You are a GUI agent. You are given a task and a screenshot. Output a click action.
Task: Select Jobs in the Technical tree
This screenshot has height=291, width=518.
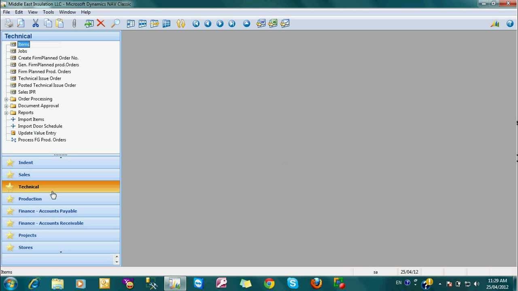[x=23, y=51]
